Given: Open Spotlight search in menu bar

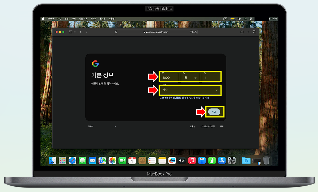Looking at the screenshot, I should [245, 19].
